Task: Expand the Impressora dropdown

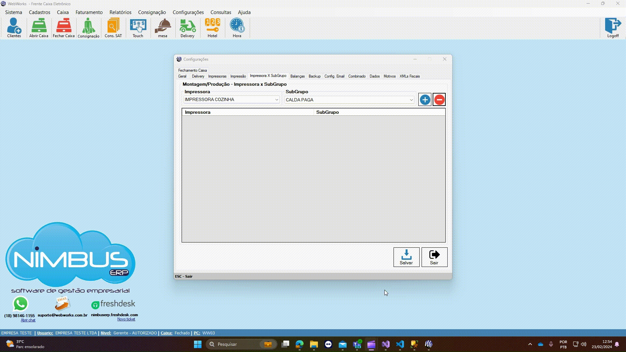Action: [276, 100]
